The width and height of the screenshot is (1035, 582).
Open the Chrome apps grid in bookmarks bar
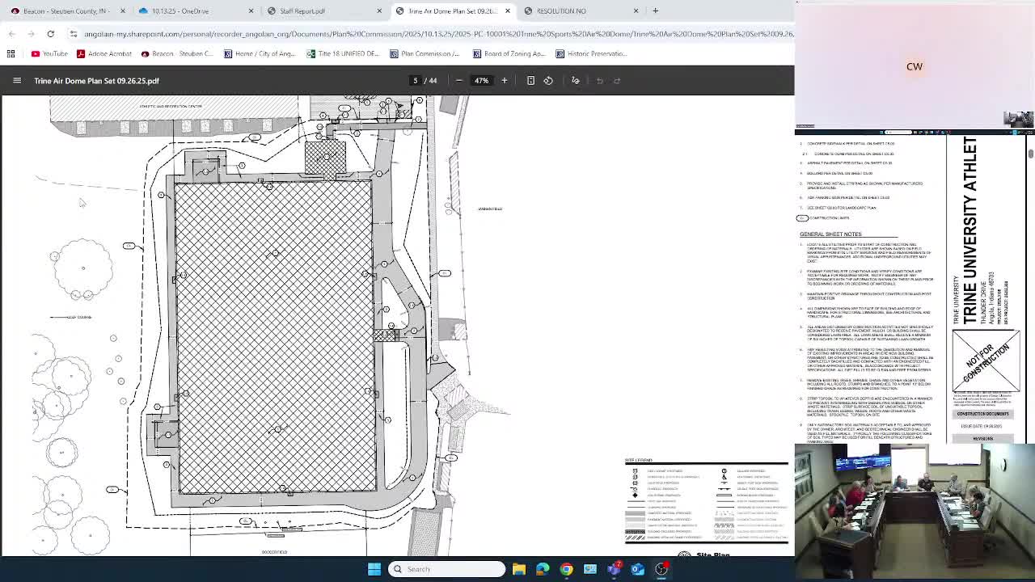(11, 53)
